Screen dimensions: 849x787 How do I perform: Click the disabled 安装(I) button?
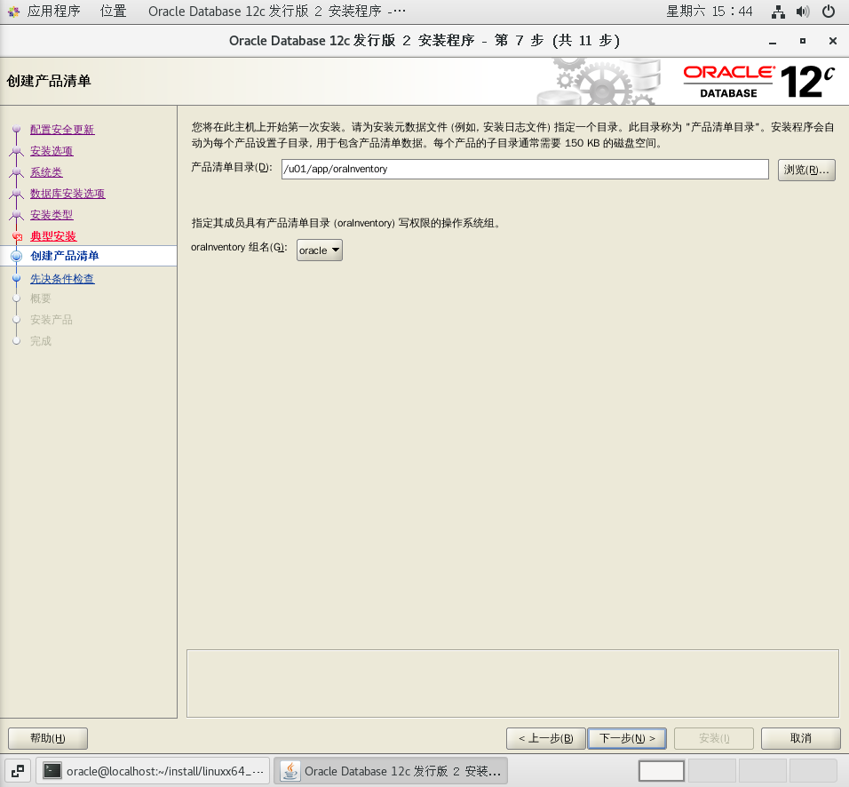(x=714, y=738)
